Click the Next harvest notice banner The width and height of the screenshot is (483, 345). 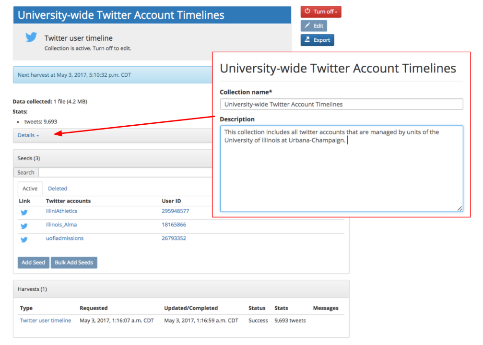coord(113,75)
